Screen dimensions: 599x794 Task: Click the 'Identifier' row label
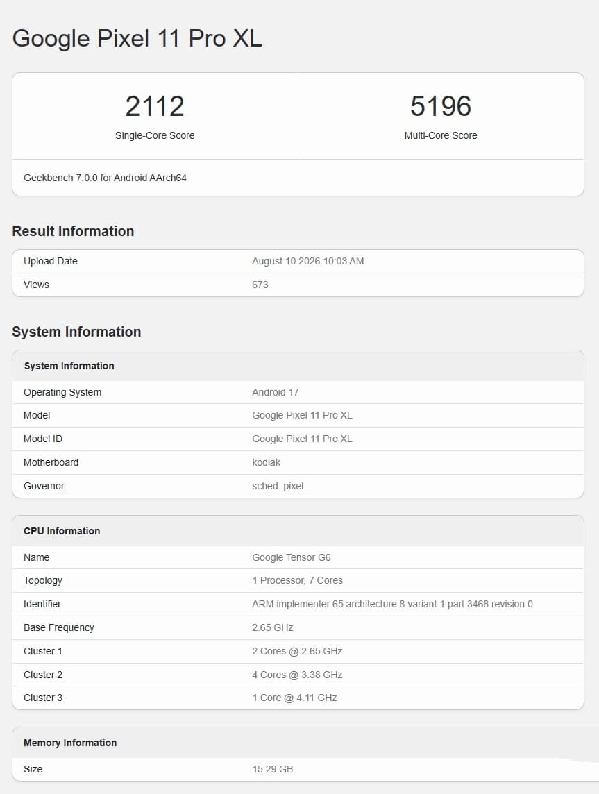pyautogui.click(x=42, y=604)
